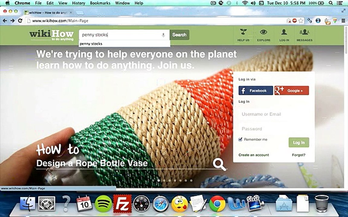Toggle the Remember me checkbox
Screen dimensions: 348x217
click(240, 139)
